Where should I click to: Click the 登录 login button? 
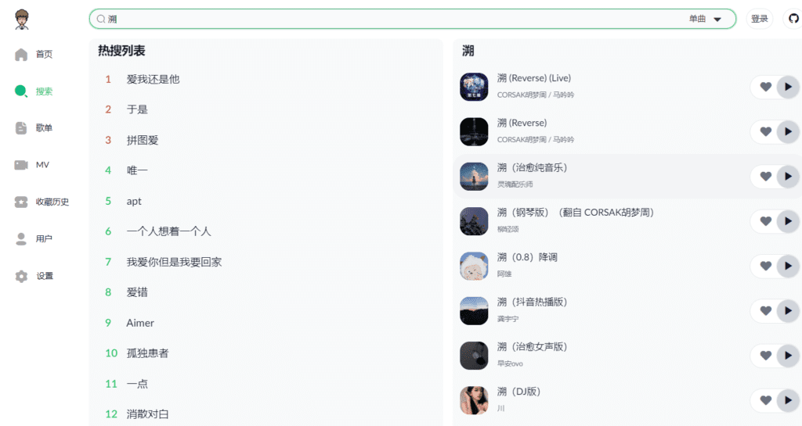click(x=760, y=19)
